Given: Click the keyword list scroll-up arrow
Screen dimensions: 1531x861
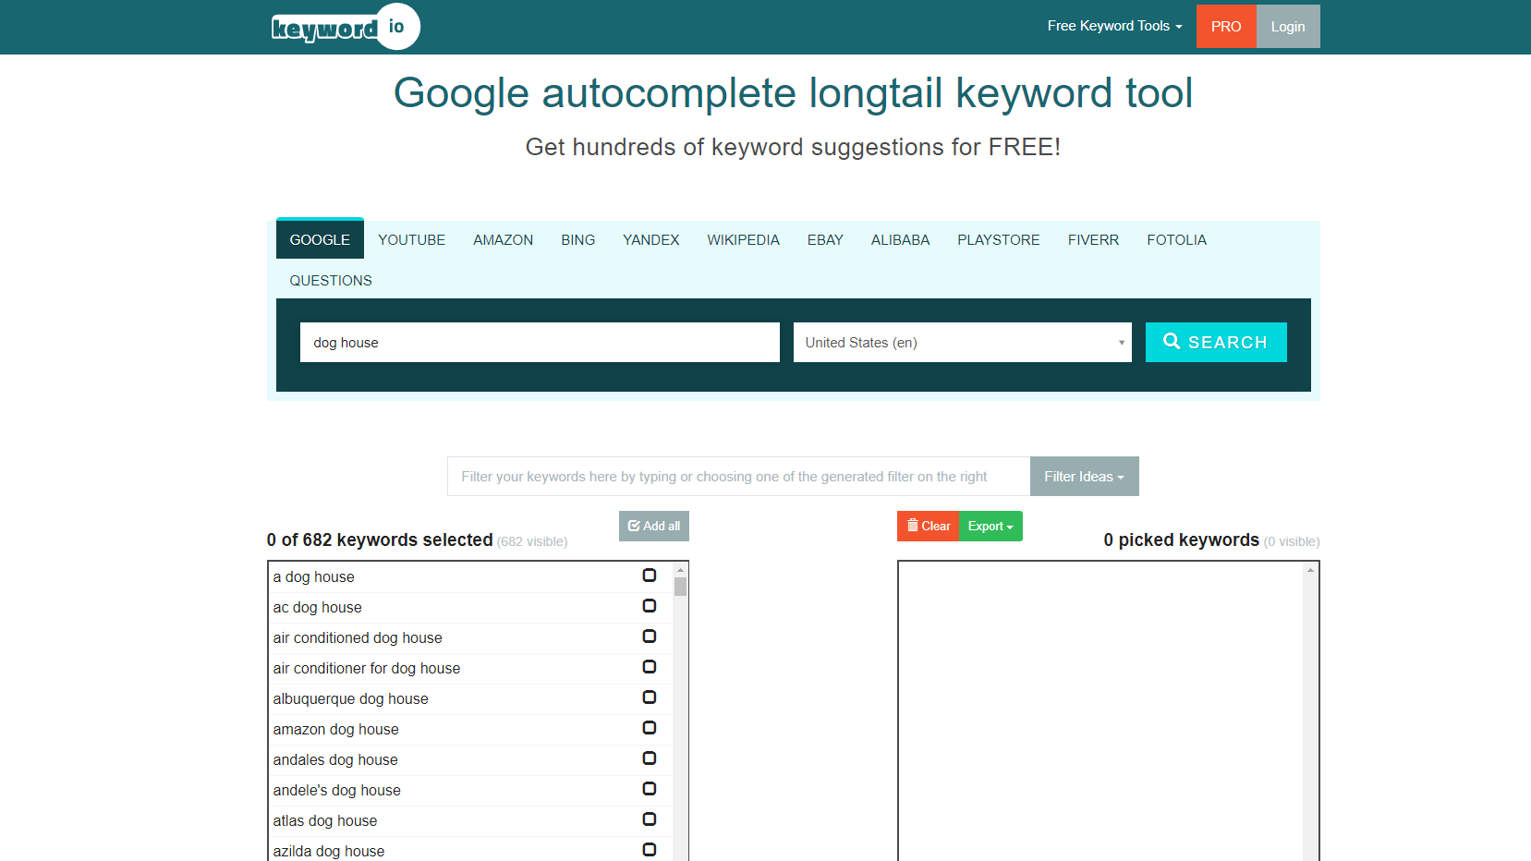Looking at the screenshot, I should coord(681,570).
